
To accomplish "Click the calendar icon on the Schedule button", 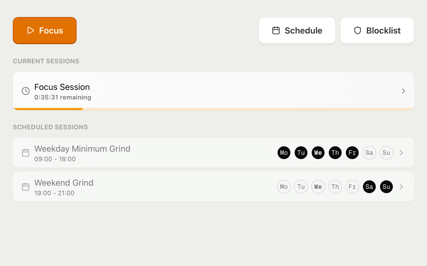I will click(275, 30).
